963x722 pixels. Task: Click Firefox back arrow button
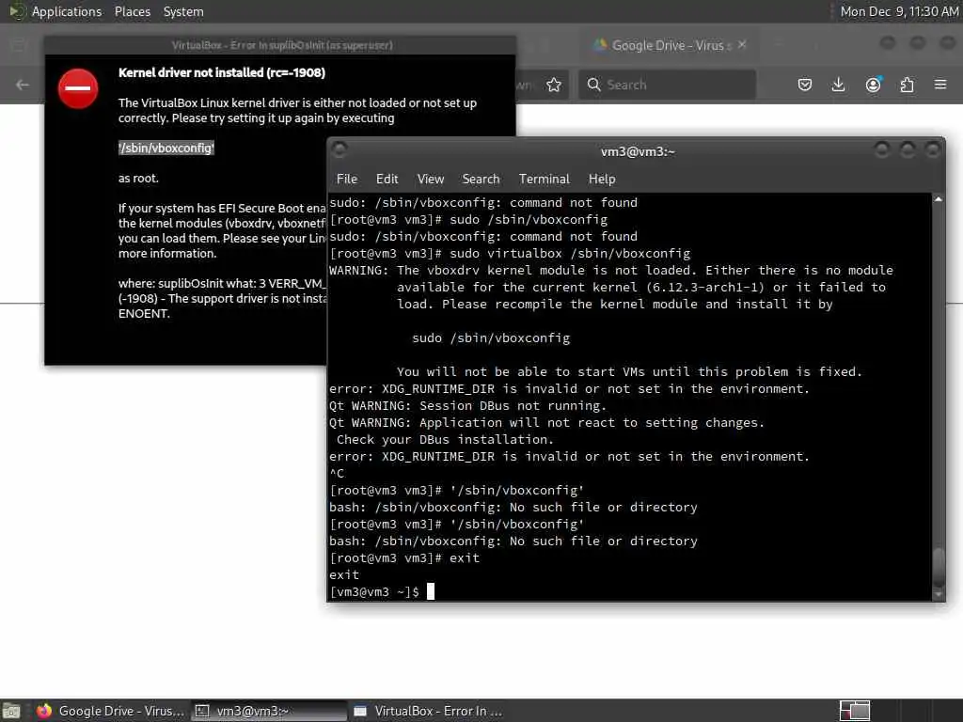23,85
